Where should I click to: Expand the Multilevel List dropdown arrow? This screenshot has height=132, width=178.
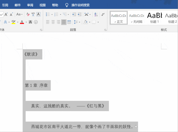[68, 15]
